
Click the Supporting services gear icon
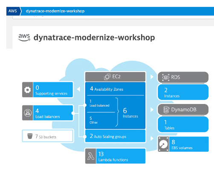[x=27, y=90]
